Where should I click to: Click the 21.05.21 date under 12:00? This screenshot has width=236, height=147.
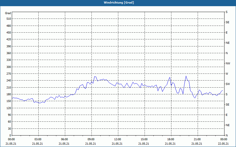[117, 143]
